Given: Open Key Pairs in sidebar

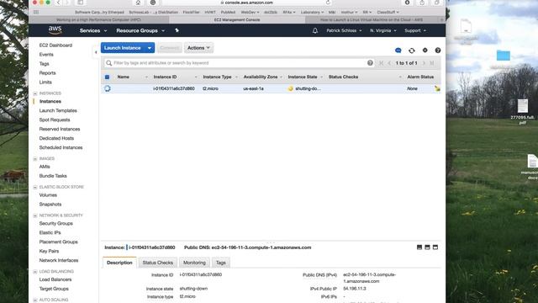Looking at the screenshot, I should [x=49, y=251].
